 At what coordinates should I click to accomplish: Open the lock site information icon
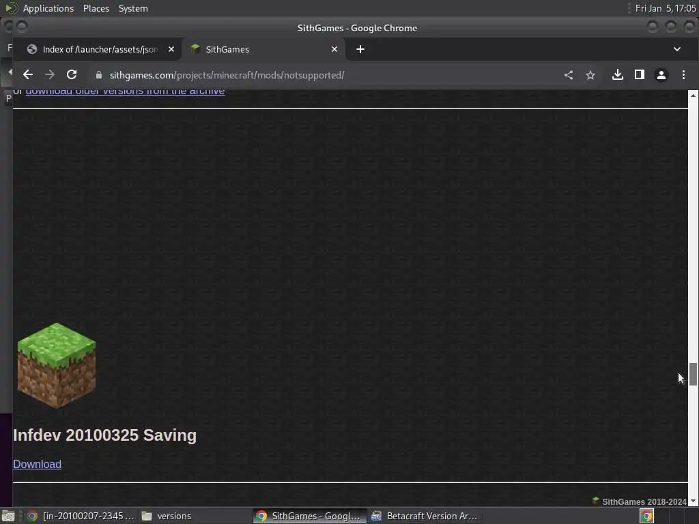click(99, 75)
